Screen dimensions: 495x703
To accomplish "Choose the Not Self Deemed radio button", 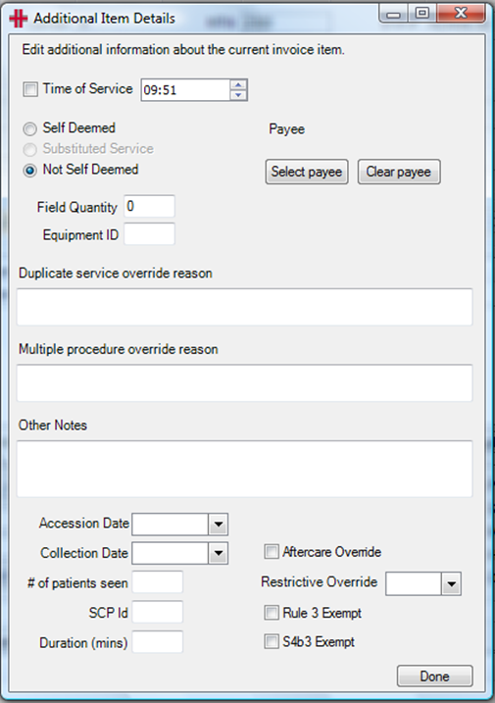I will click(x=30, y=171).
